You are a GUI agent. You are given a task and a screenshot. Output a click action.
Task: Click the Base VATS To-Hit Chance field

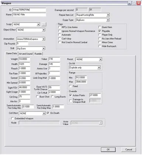54,87
